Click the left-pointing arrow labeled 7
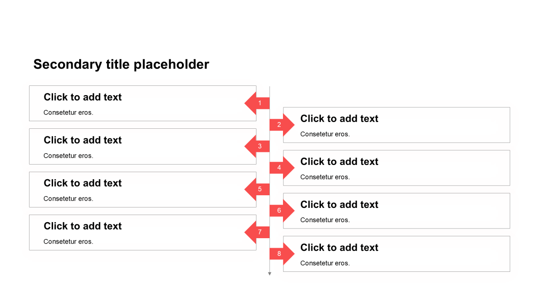Viewport: 539px width, 303px height. [258, 232]
